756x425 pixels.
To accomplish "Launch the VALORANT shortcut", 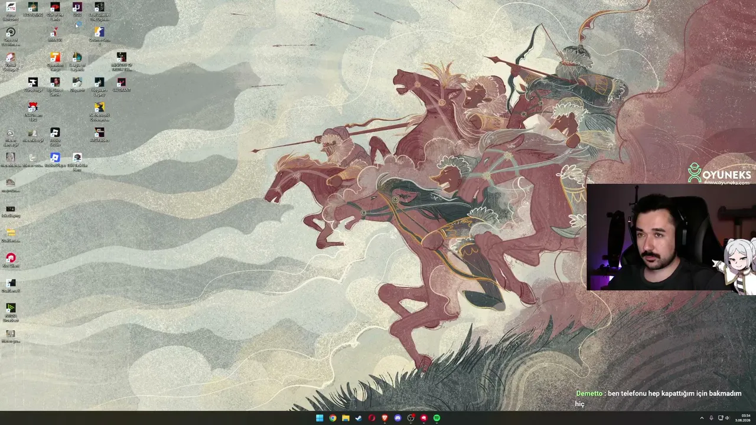I will 121,85.
